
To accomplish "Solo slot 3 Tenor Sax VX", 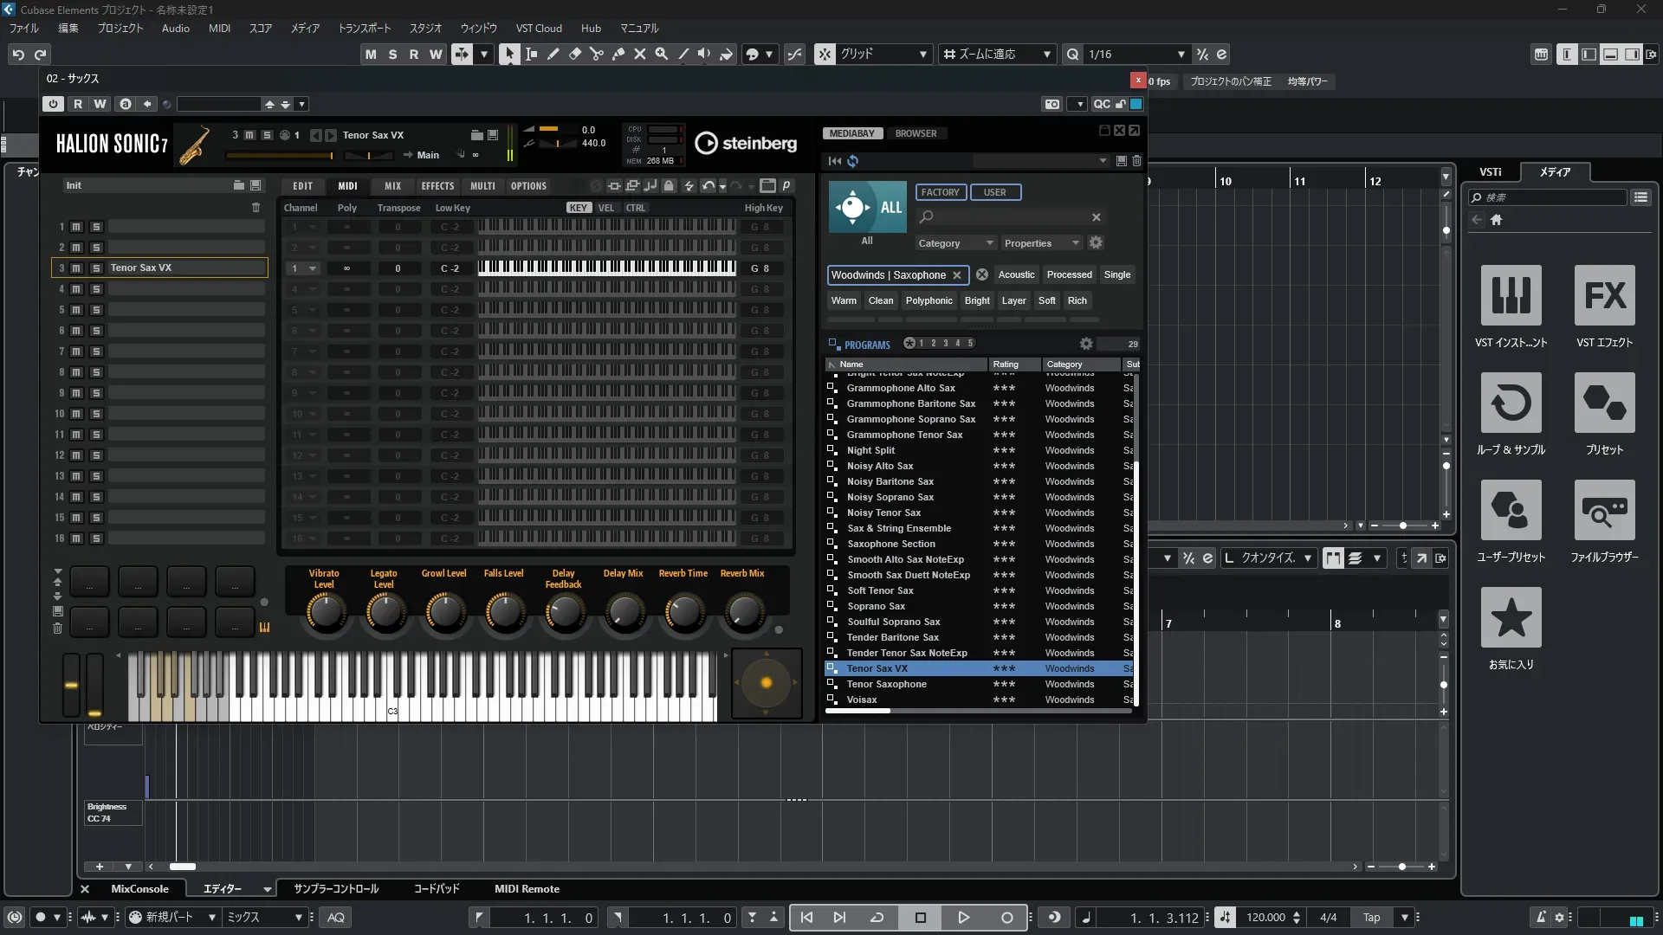I will [x=96, y=268].
